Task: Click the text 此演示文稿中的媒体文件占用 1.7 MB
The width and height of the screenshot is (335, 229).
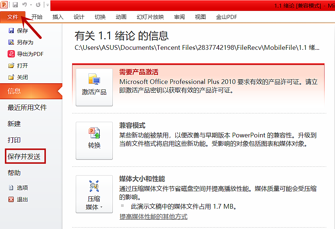Action: [x=184, y=206]
